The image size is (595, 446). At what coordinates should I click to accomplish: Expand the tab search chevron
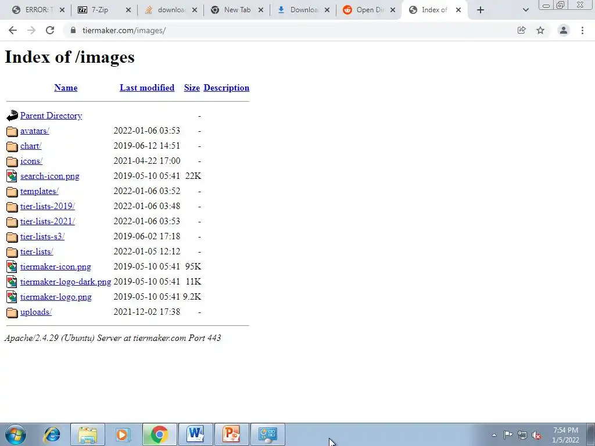point(525,10)
